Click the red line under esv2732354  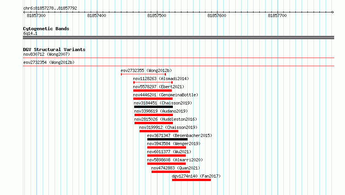(x=178, y=66)
